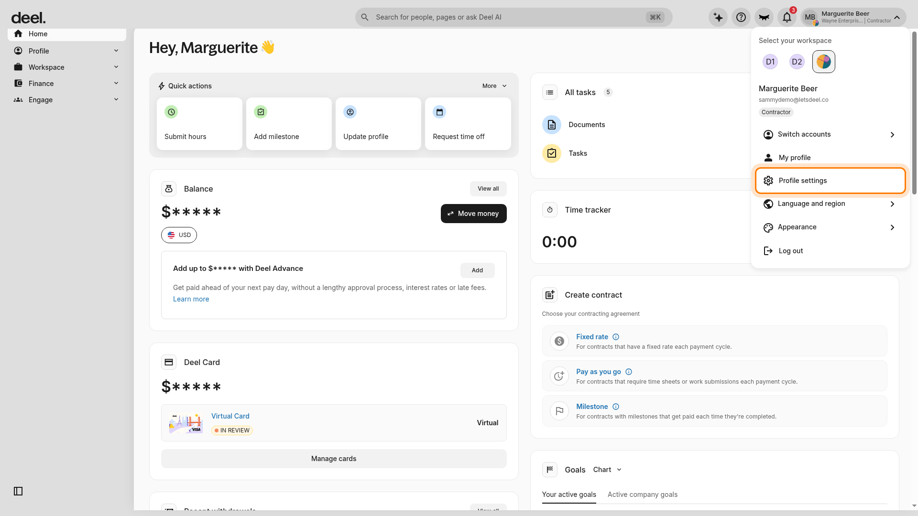The image size is (918, 516).
Task: Click the sammydemo@letsdeel.co email text
Action: click(x=794, y=100)
